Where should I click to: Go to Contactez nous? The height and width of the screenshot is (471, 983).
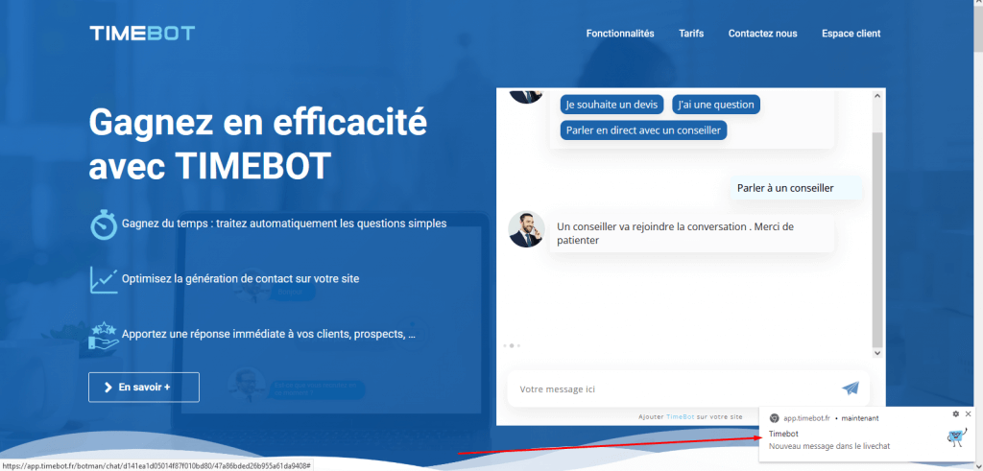coord(762,34)
